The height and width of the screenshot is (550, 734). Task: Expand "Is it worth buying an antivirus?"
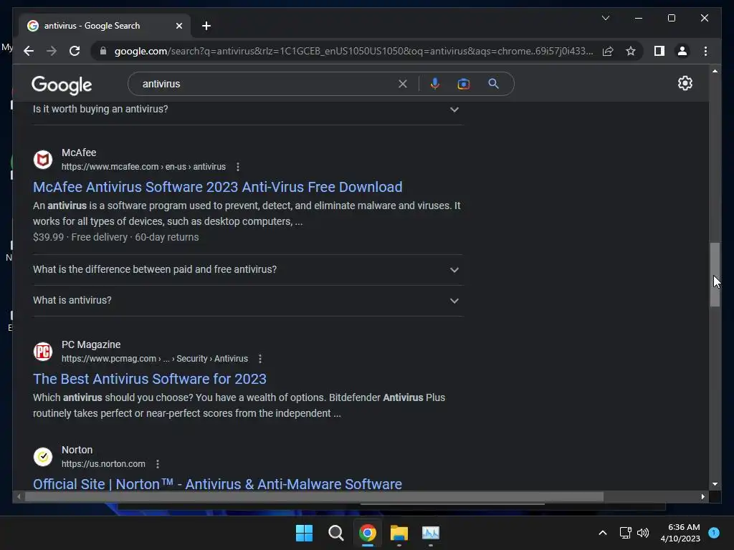(247, 109)
